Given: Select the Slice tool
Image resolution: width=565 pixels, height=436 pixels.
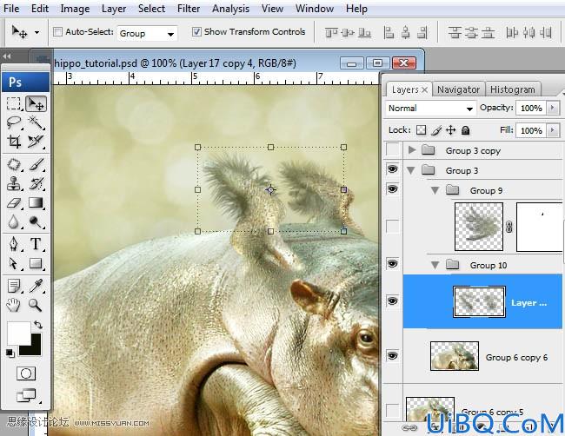Looking at the screenshot, I should pos(36,142).
